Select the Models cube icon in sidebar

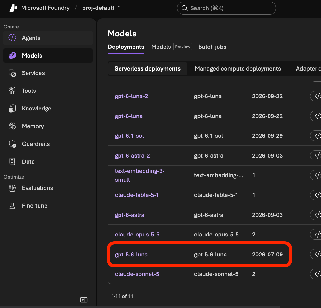[12, 55]
